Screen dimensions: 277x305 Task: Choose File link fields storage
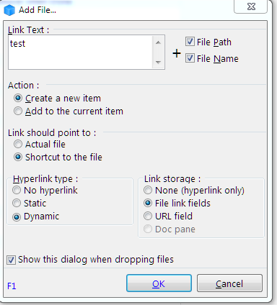148,203
